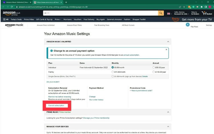Click Cancel subscription link
Screen dimensions: 214x134
pos(56,106)
